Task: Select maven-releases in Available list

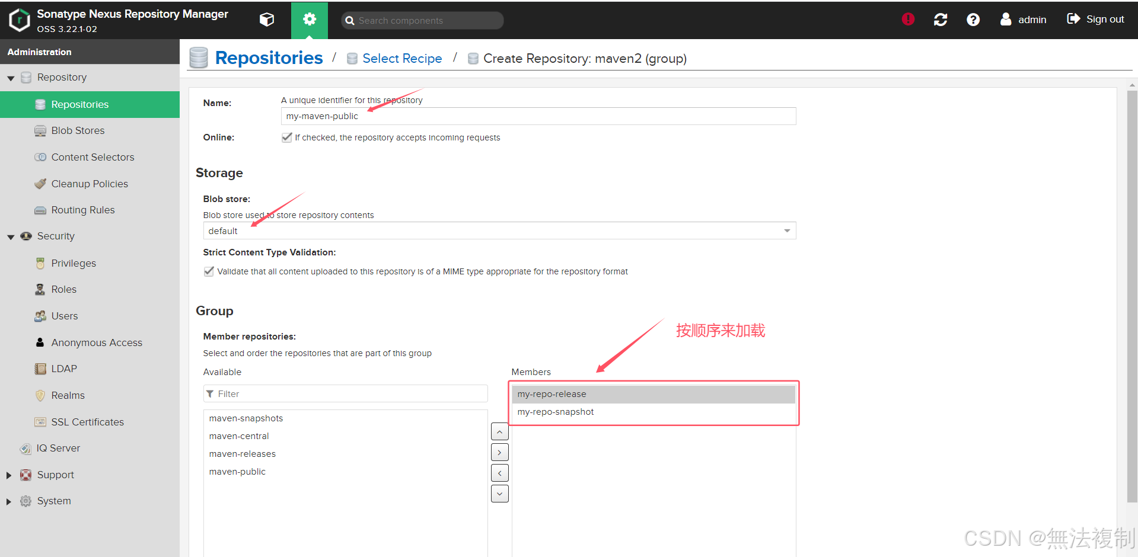Action: [346, 454]
